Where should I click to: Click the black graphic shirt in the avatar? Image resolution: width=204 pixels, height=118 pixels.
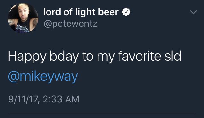click(23, 27)
